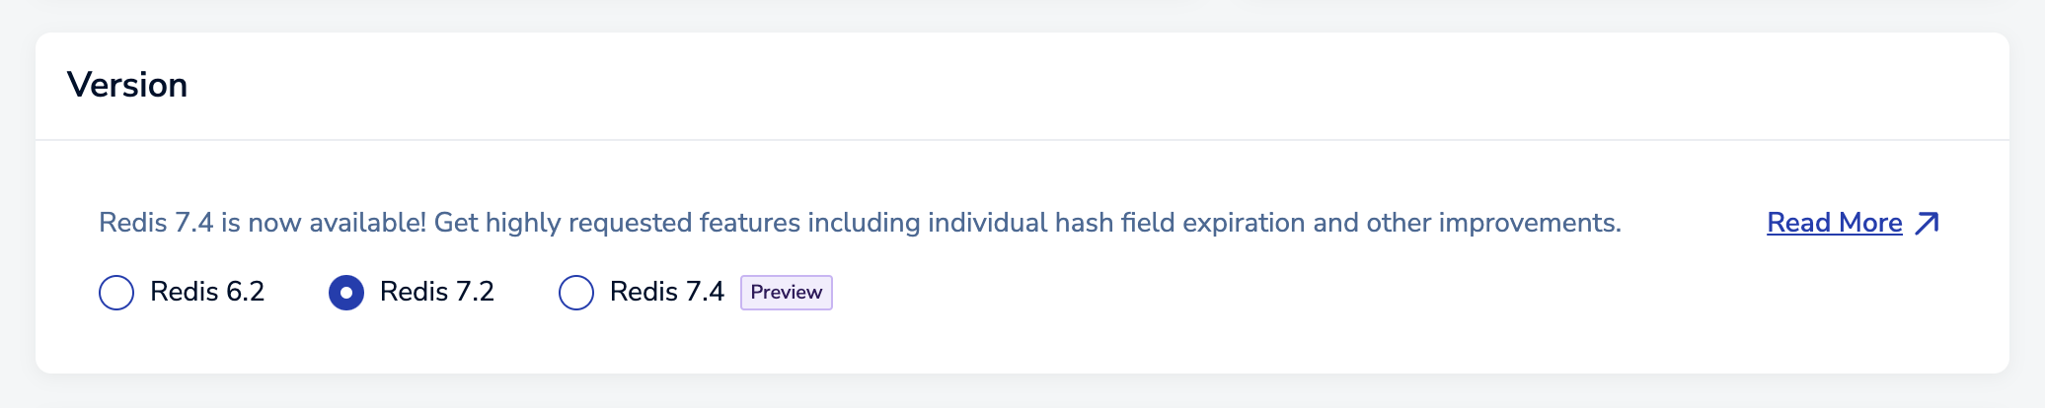This screenshot has width=2045, height=408.
Task: Click the "highly requested features" phrase
Action: (643, 223)
